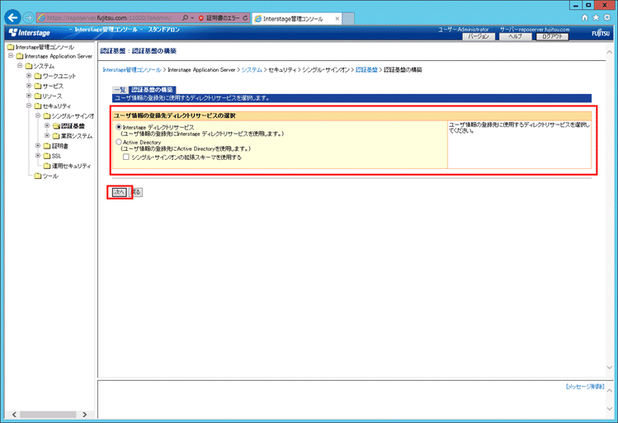This screenshot has height=423, width=618.
Task: Click the セキュリティ folder icon
Action: point(38,106)
